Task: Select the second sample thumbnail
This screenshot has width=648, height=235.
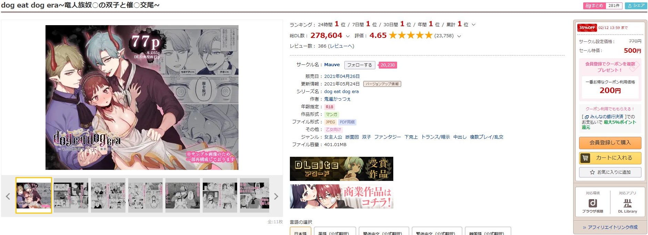Action: pos(71,195)
